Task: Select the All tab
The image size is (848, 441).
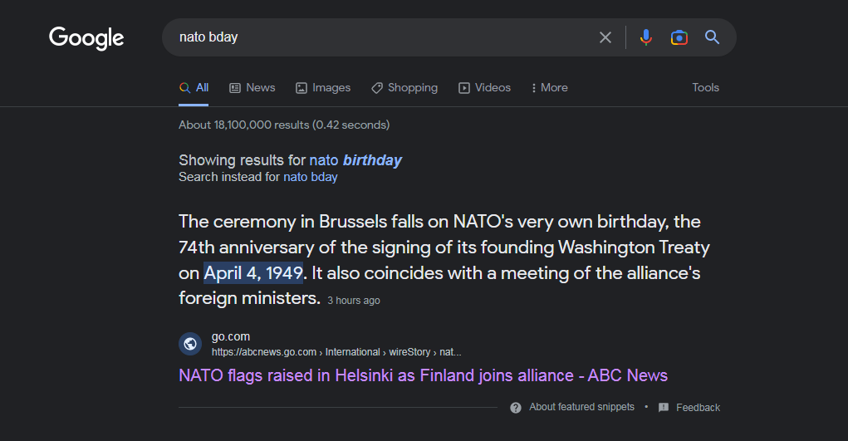Action: coord(194,88)
